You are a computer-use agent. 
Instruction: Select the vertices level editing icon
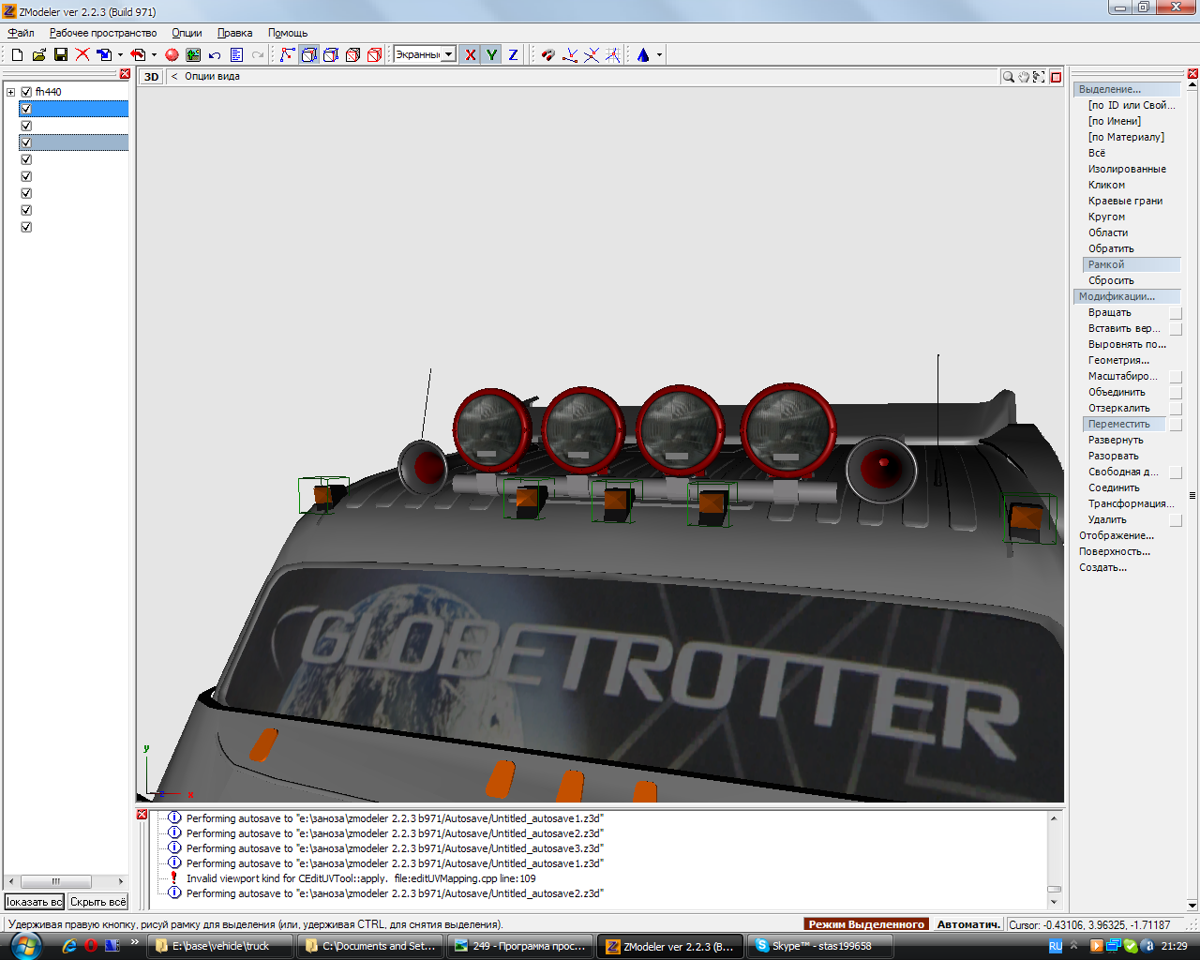288,55
